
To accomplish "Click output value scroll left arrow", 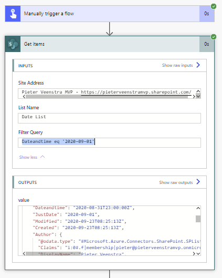I will [x=24, y=254].
